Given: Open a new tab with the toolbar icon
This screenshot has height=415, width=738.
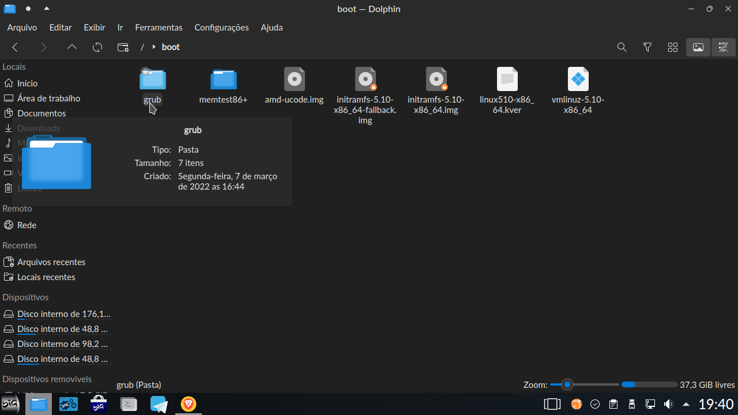Looking at the screenshot, I should [123, 47].
